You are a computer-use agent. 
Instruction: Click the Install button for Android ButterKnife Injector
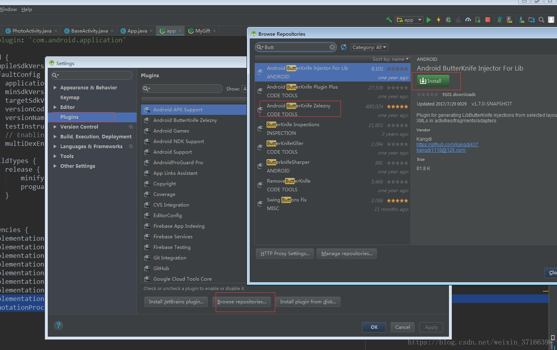tap(432, 81)
